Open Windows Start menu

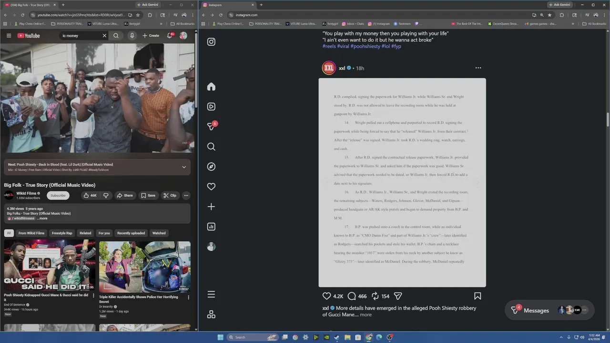point(220,337)
